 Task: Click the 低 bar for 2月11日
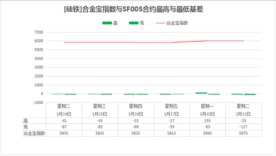pos(250,94)
